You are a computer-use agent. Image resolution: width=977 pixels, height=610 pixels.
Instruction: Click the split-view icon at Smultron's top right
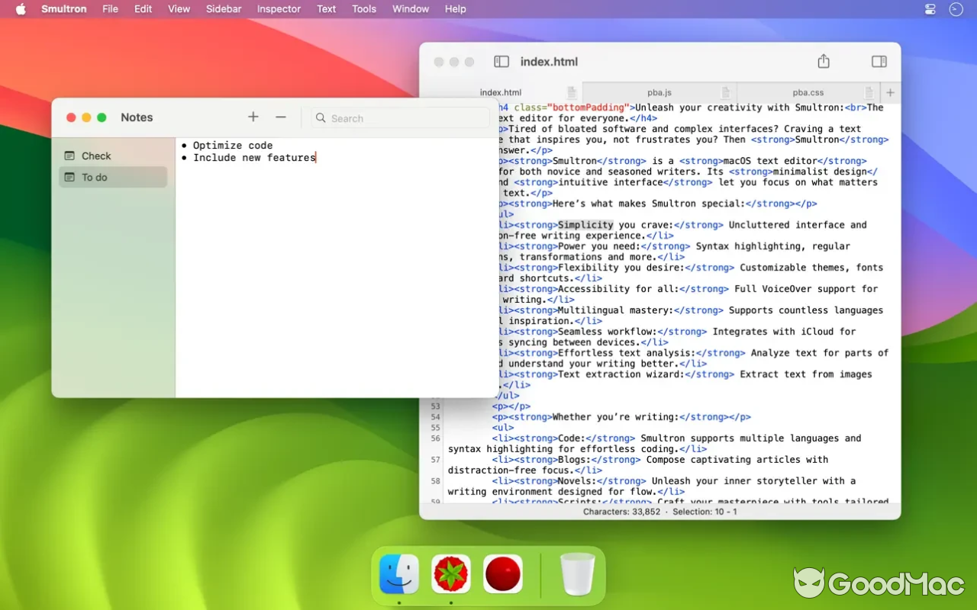(879, 61)
